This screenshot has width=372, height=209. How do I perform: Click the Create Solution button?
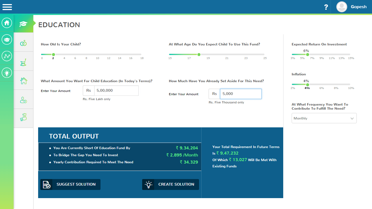(x=170, y=185)
